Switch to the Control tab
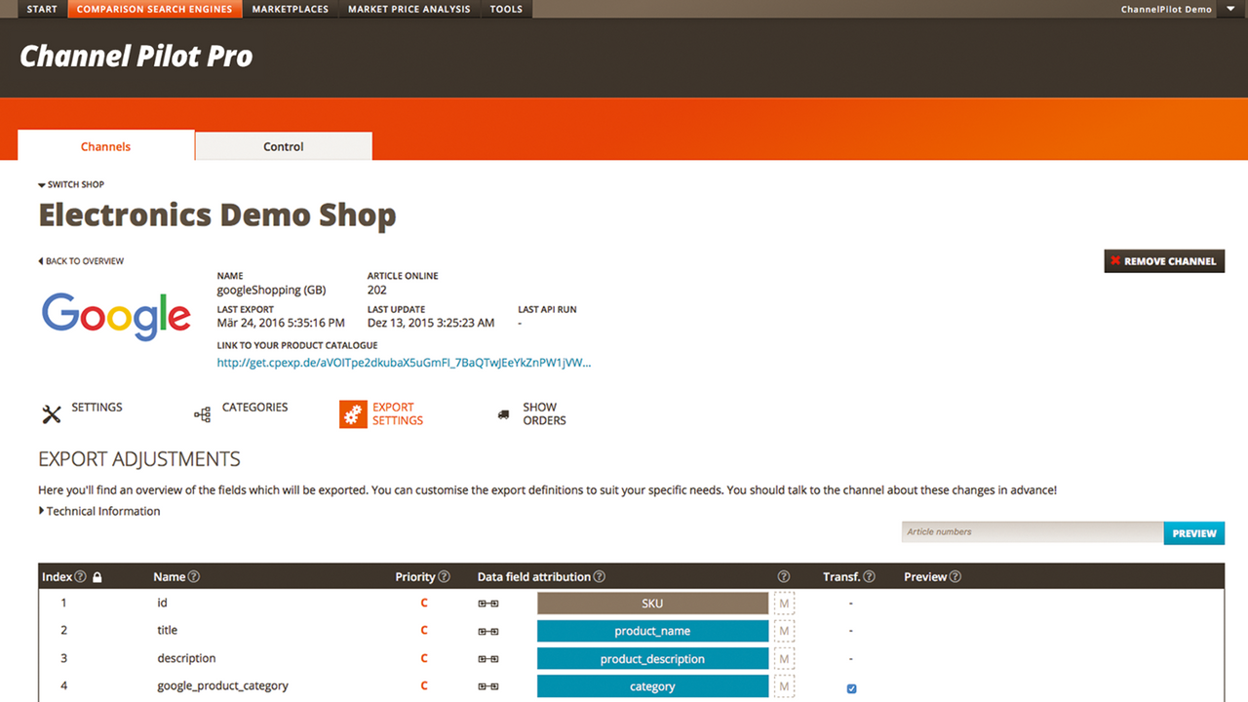The height and width of the screenshot is (702, 1248). pyautogui.click(x=284, y=146)
